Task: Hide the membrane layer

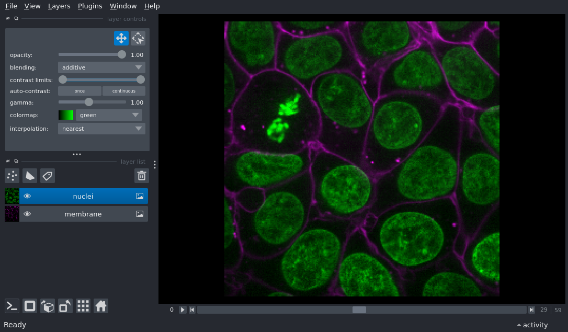Action: click(27, 214)
